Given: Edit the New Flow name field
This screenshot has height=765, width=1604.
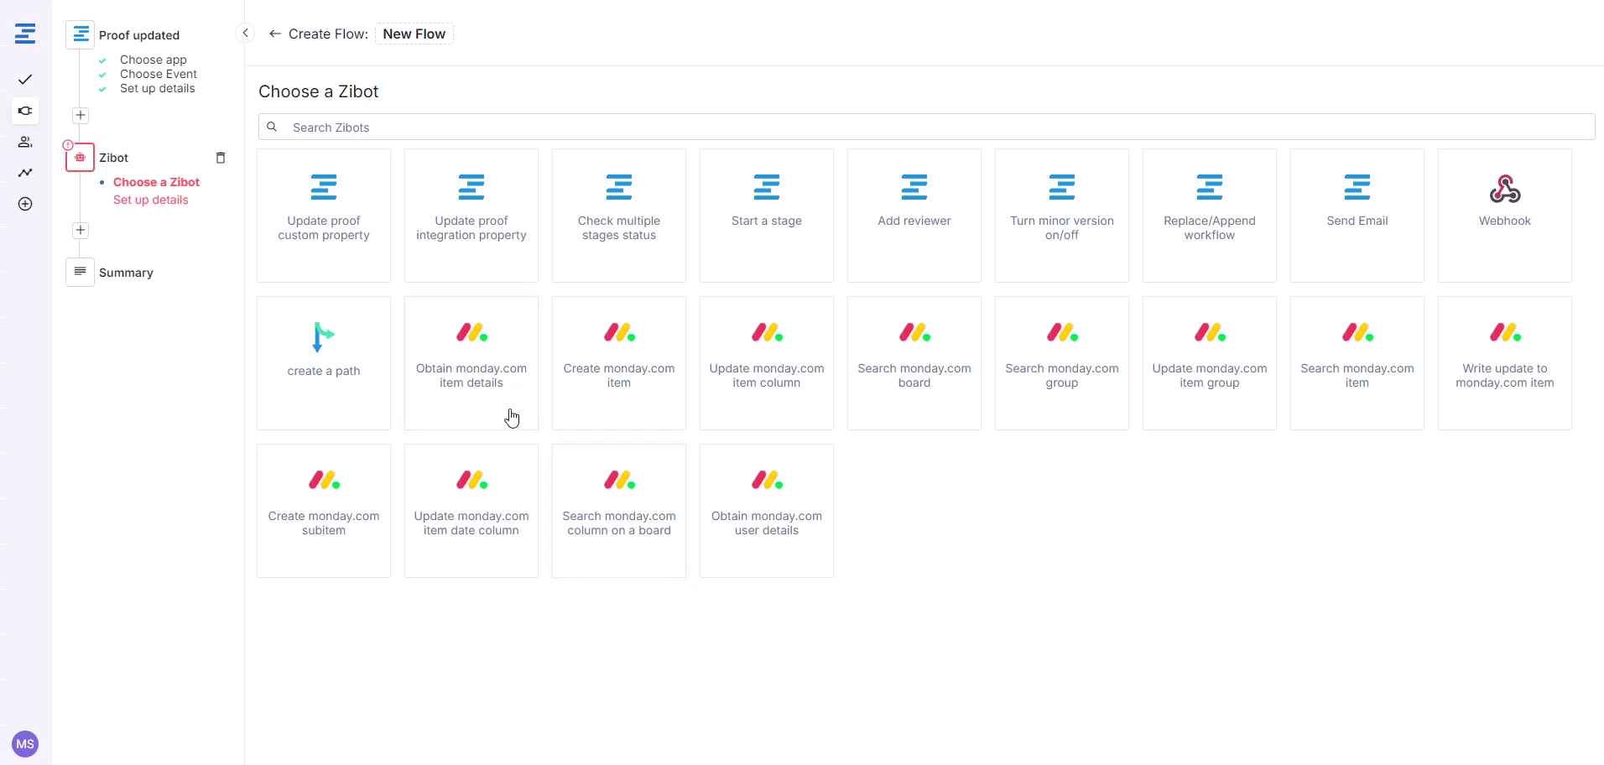Looking at the screenshot, I should [x=414, y=34].
